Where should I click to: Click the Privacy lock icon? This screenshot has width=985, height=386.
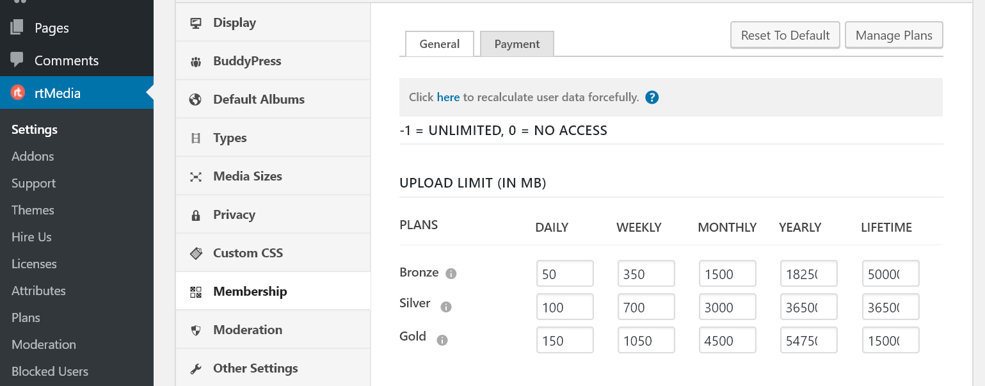coord(195,214)
